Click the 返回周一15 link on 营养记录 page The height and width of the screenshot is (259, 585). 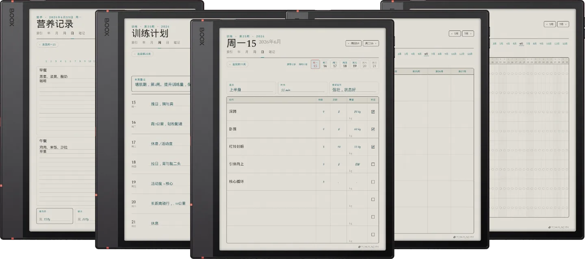[48, 44]
